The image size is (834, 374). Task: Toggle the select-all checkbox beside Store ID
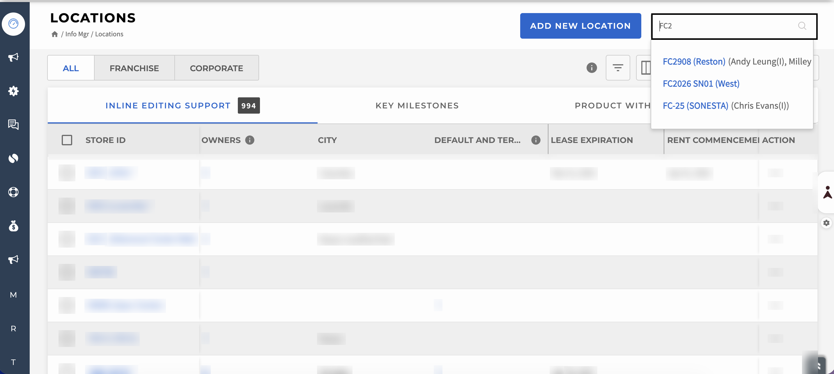[x=67, y=140]
